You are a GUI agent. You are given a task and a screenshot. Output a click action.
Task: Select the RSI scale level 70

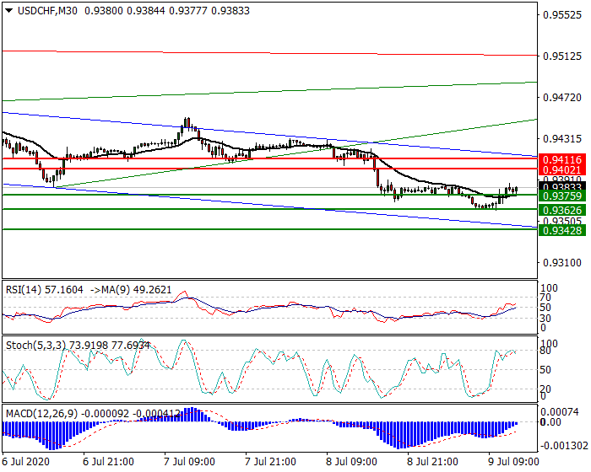[545, 298]
